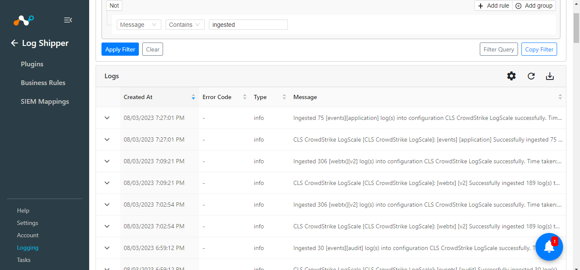580x270 pixels.
Task: Select Logging in the sidebar
Action: coord(28,247)
